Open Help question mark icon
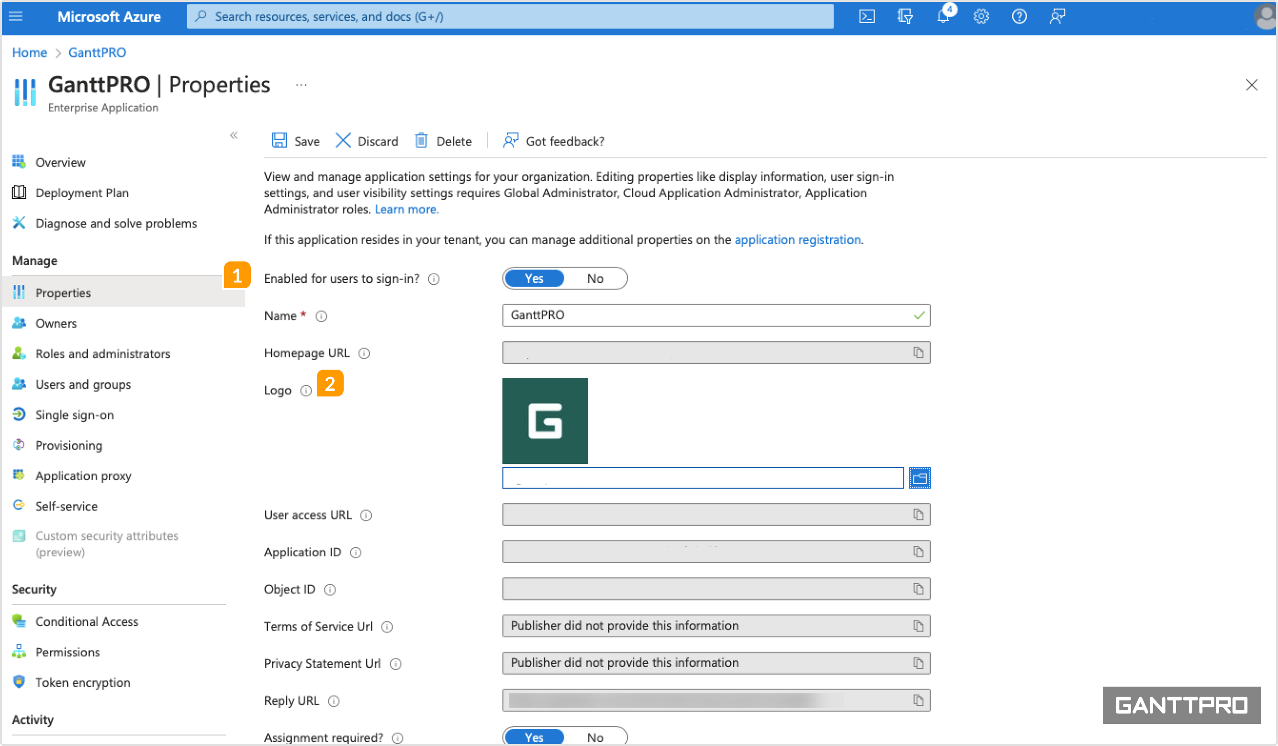Image resolution: width=1278 pixels, height=746 pixels. point(1019,16)
